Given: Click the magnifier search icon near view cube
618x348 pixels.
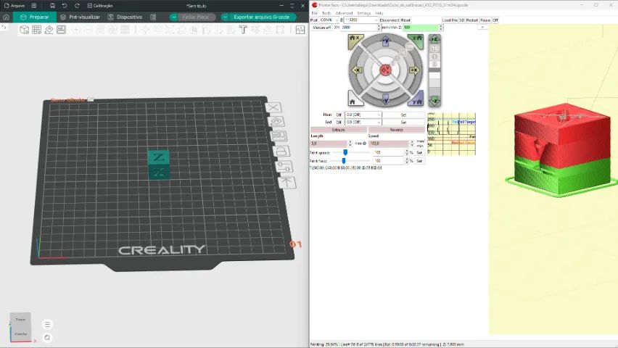Looking at the screenshot, I should [x=47, y=338].
